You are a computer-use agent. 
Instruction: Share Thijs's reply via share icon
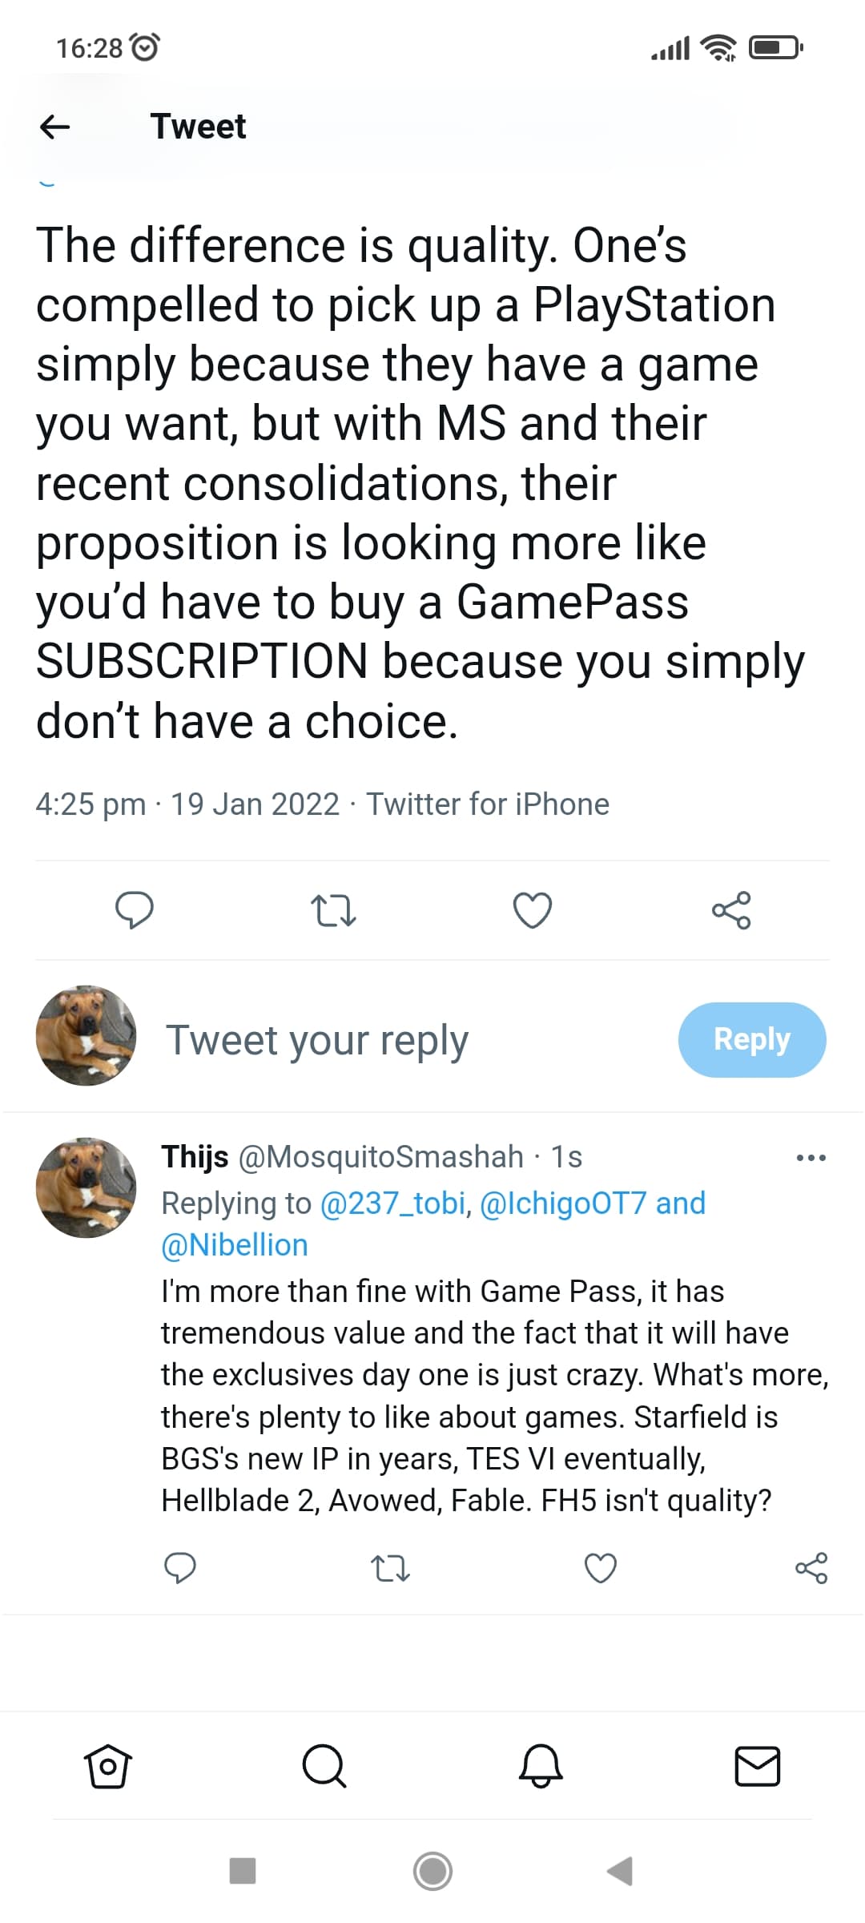[811, 1568]
